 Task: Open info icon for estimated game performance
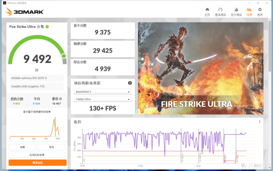(130, 83)
